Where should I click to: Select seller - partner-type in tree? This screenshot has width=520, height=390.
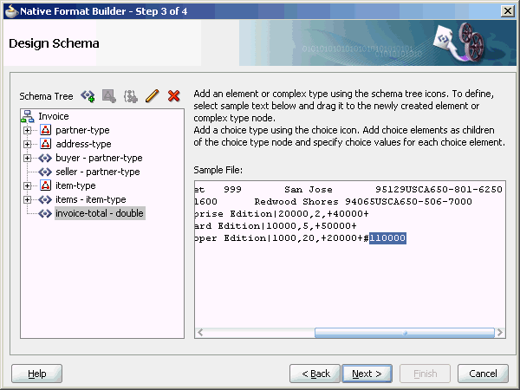point(98,172)
